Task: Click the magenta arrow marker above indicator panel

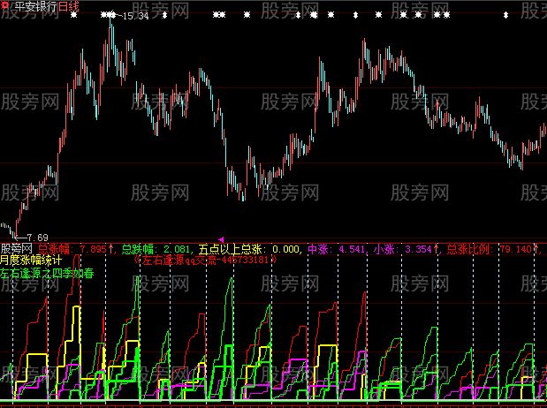Action: coord(220,239)
